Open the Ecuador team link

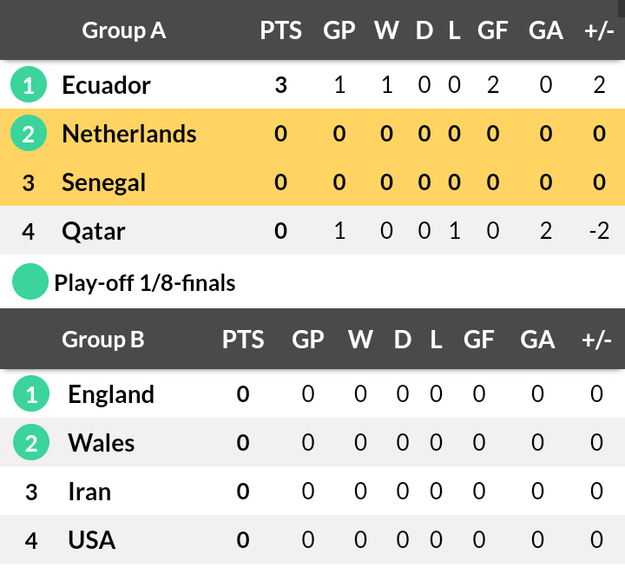[x=107, y=85]
